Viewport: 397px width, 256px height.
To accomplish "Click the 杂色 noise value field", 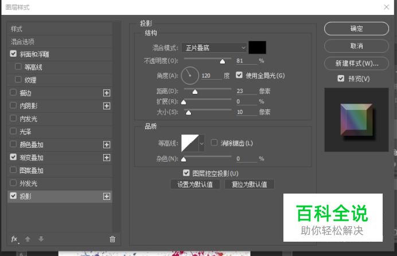I will coord(246,159).
